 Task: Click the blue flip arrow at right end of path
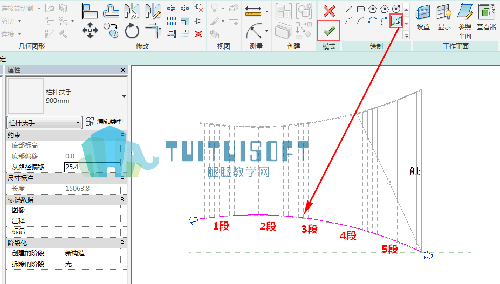point(428,255)
